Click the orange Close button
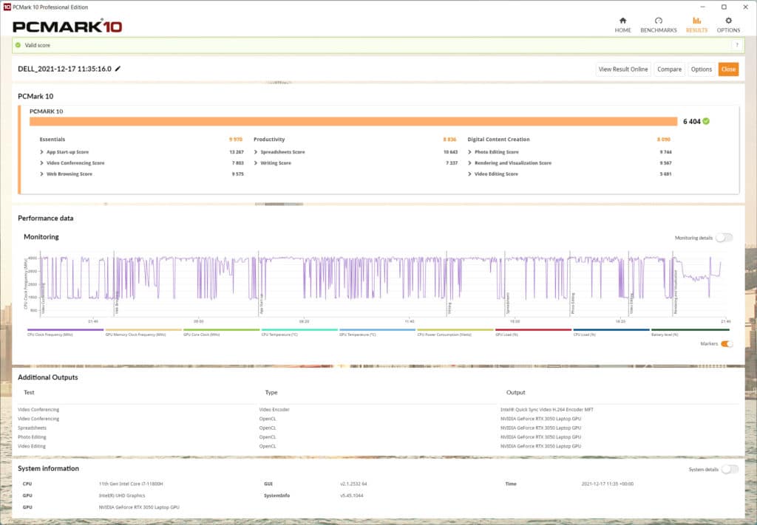This screenshot has height=525, width=757. pos(728,69)
